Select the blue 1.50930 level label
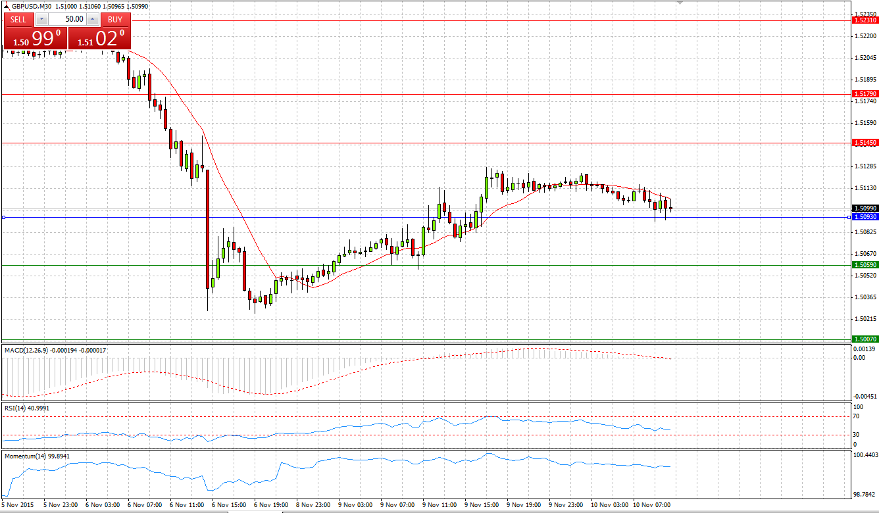Viewport: 879px width, 513px height. point(865,217)
